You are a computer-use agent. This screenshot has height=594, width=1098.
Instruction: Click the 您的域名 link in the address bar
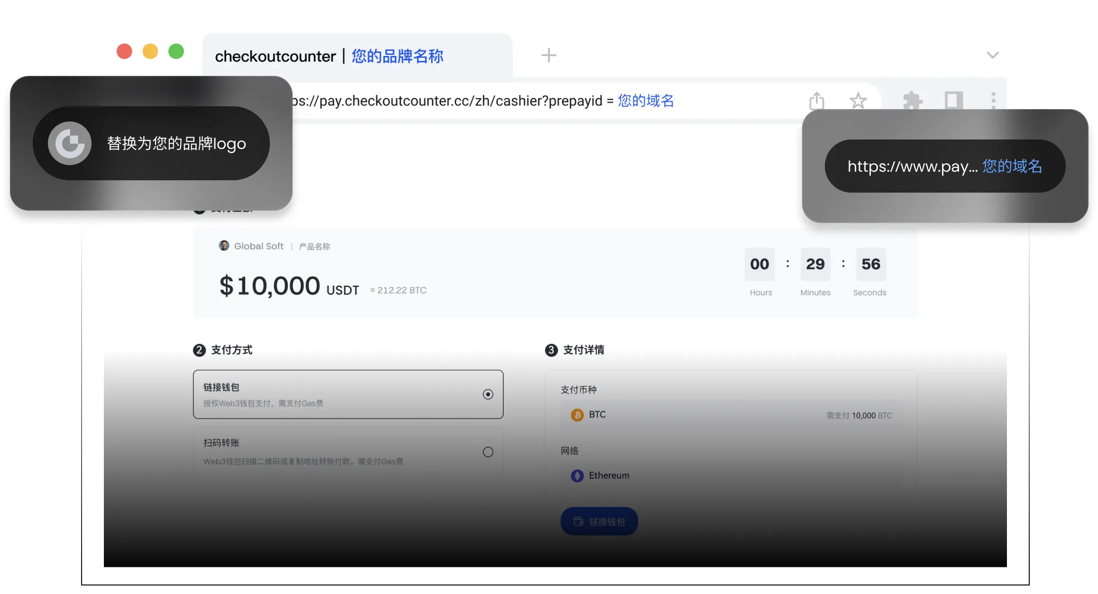point(646,101)
